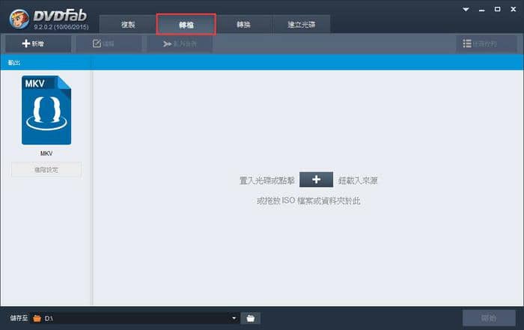
Task: Maximize the DVDFab window
Action: tap(497, 9)
